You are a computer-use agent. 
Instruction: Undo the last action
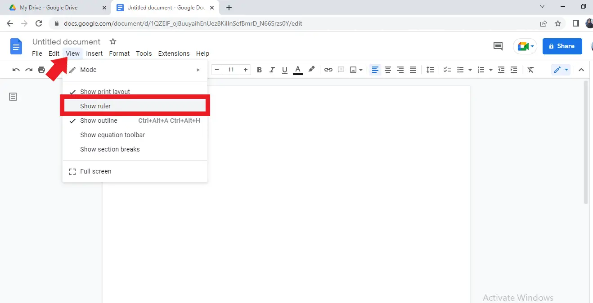pyautogui.click(x=16, y=70)
